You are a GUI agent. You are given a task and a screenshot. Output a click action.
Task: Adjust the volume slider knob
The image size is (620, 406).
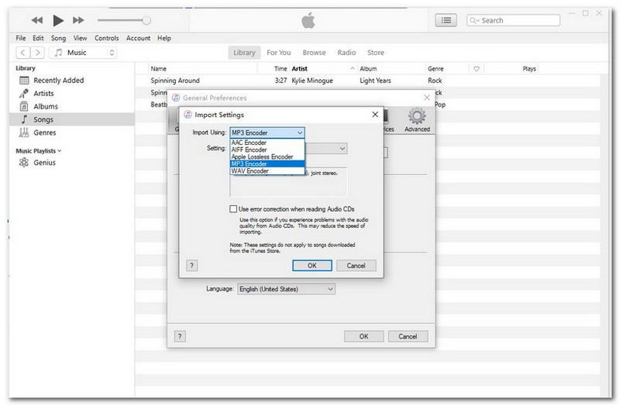[x=146, y=20]
